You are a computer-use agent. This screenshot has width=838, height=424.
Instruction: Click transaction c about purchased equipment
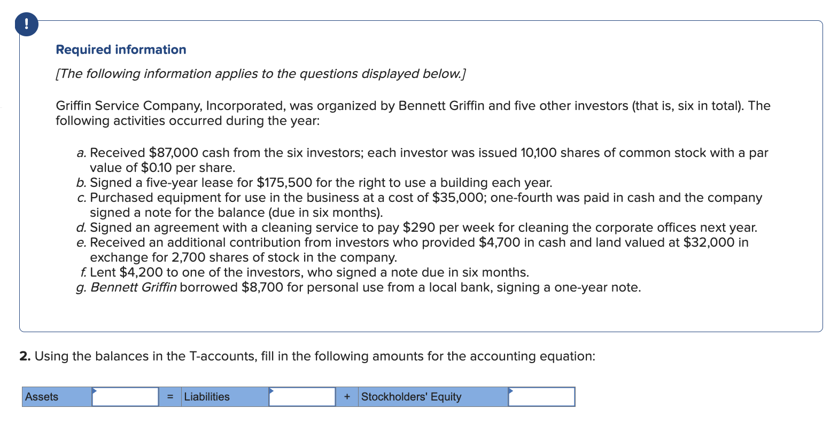tap(420, 205)
